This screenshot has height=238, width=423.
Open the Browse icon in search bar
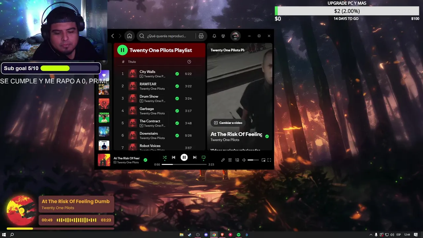(x=201, y=36)
